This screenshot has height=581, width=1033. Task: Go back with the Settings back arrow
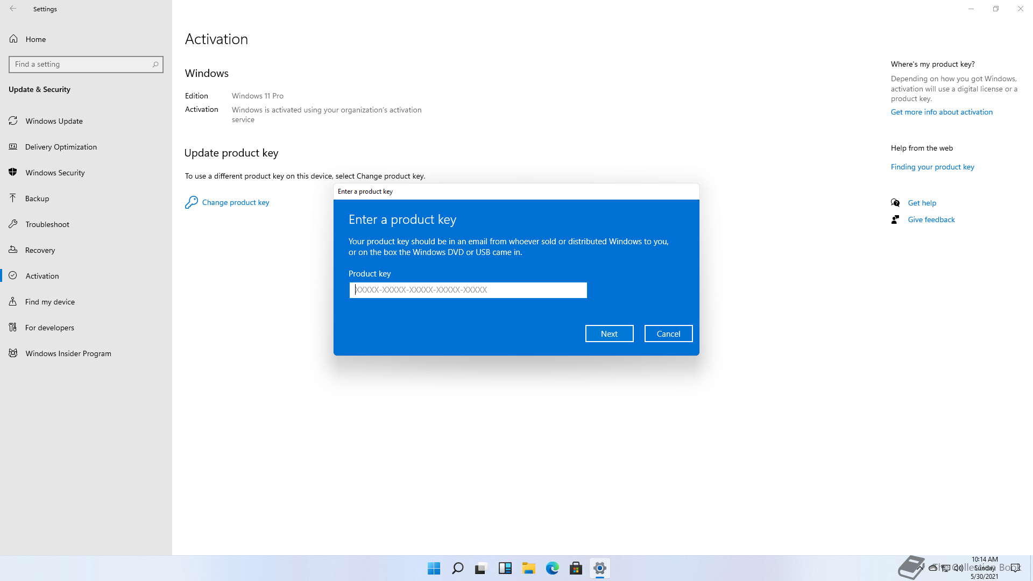(13, 9)
